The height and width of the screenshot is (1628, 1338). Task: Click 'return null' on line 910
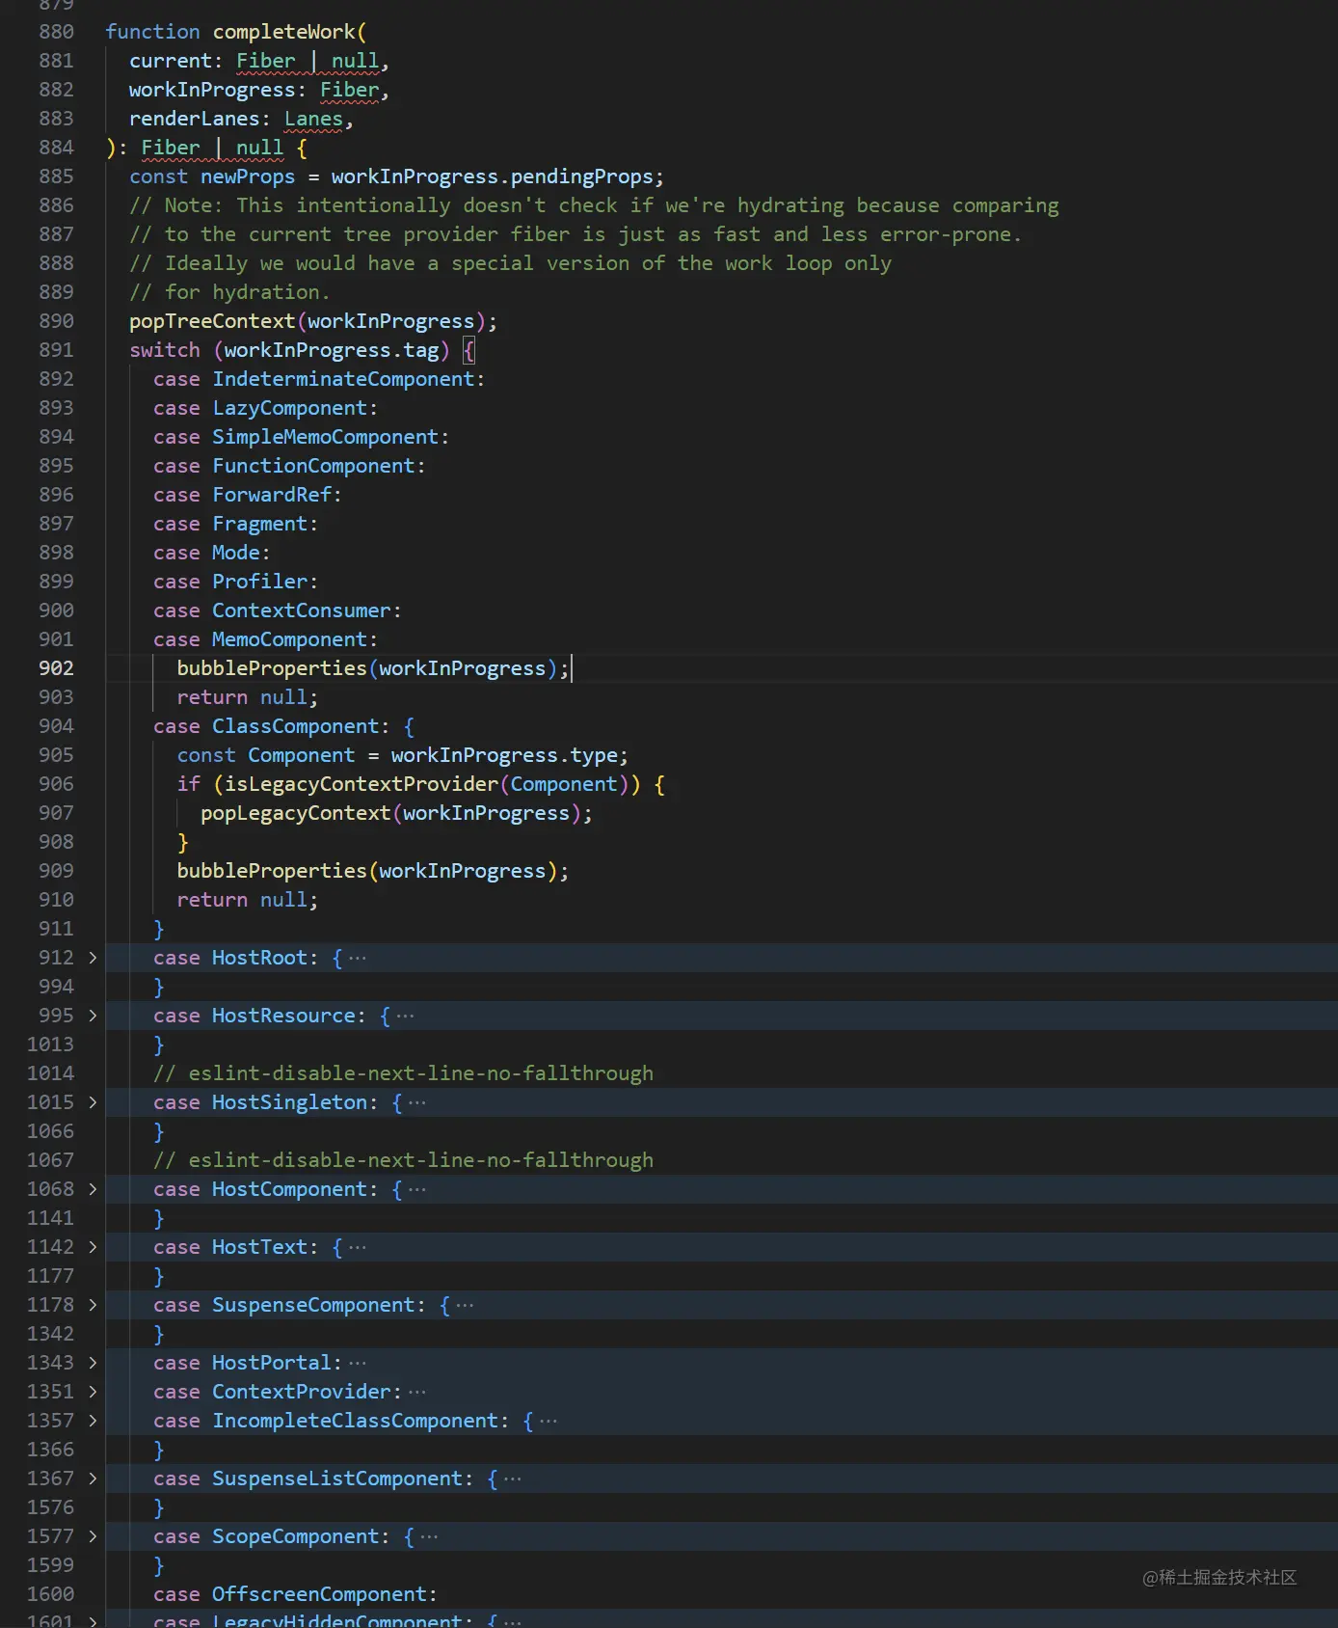pyautogui.click(x=242, y=900)
